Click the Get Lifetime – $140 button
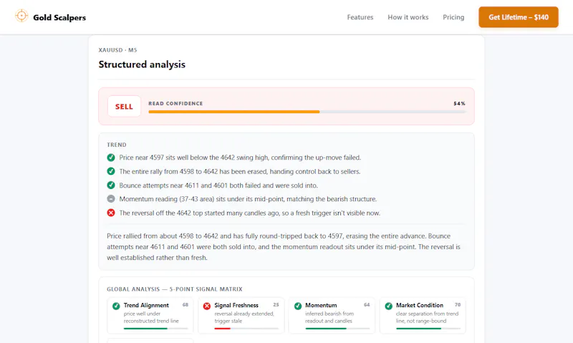Viewport: 573px width, 343px height. pos(519,17)
